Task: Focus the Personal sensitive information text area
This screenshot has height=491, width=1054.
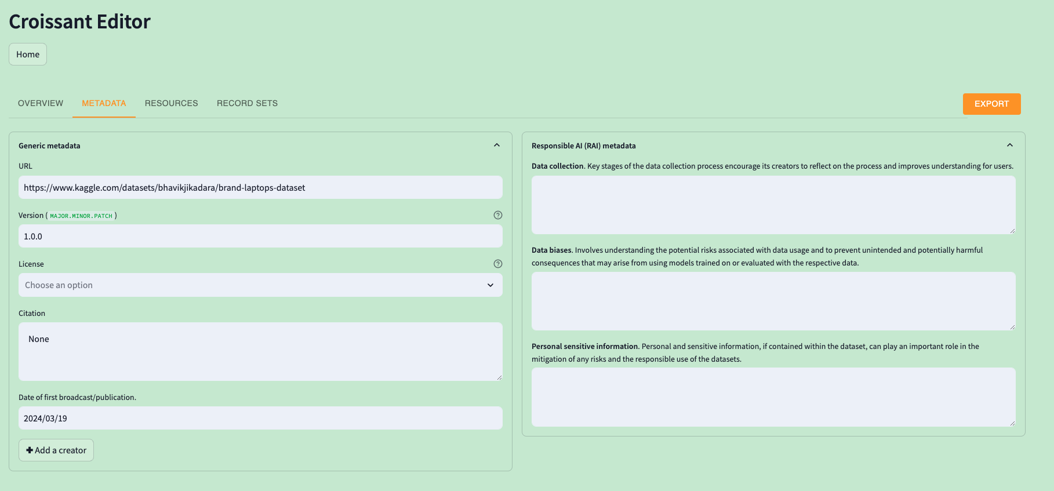Action: point(773,397)
